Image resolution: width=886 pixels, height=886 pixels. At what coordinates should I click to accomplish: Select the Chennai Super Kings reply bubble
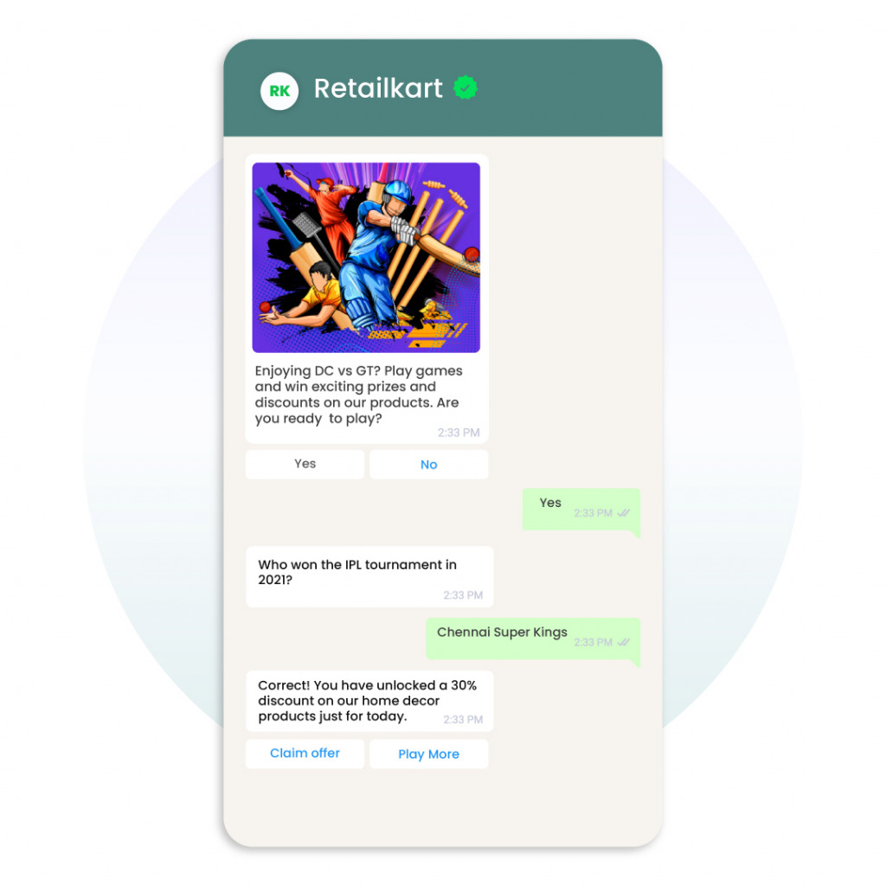pos(533,639)
